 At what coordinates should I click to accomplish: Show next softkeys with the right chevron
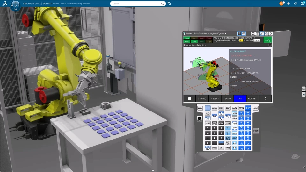point(266,98)
